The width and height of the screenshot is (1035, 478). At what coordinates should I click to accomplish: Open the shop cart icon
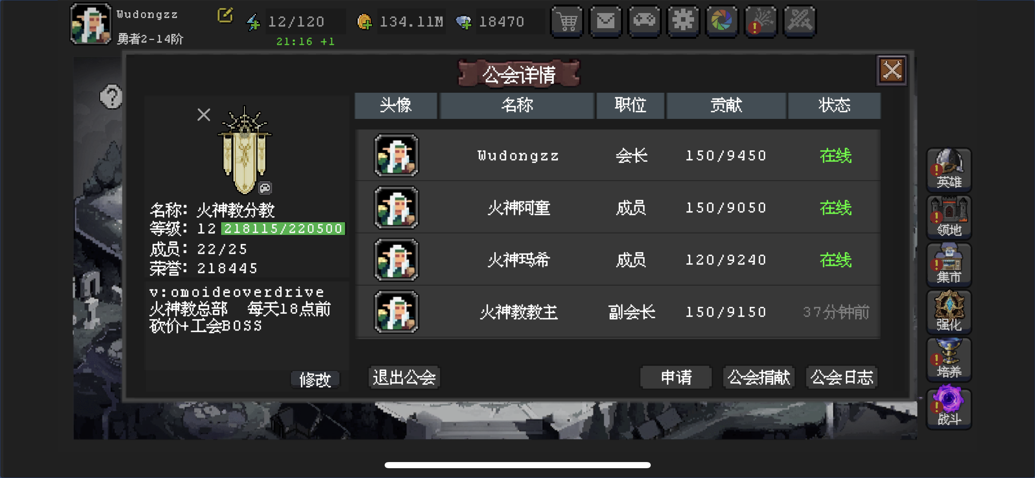coord(567,21)
